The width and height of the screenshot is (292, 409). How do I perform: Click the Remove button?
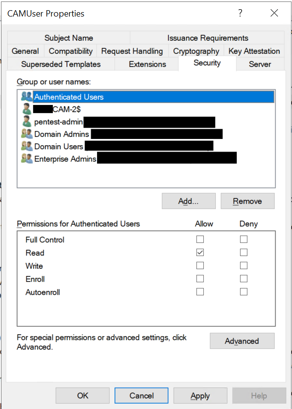click(x=247, y=201)
